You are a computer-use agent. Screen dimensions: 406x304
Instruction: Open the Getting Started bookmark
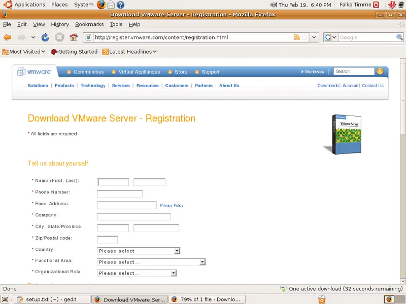coord(74,52)
